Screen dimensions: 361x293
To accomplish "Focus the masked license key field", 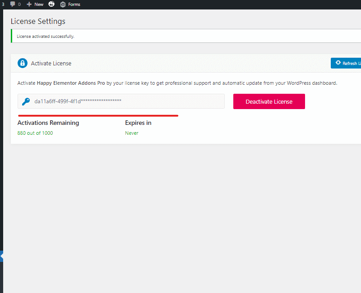I will 121,101.
